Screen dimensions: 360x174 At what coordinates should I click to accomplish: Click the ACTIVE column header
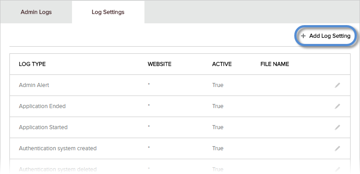tap(222, 64)
